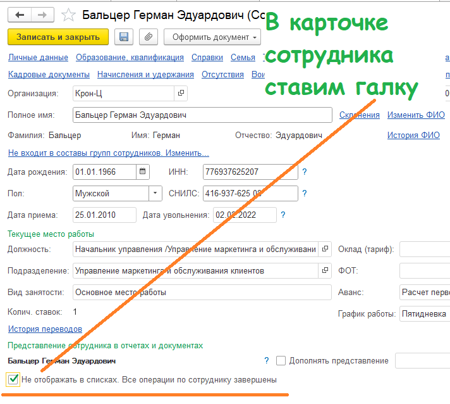Click the Дата приема field
Viewport: 450px width, 404px height.
coord(104,215)
